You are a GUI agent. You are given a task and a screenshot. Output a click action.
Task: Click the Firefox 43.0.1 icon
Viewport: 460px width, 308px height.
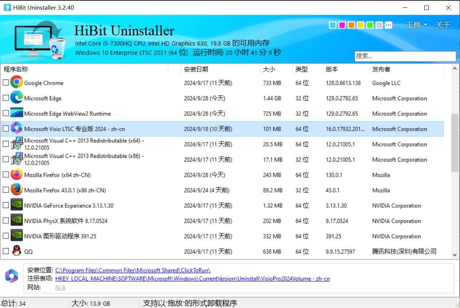(x=17, y=189)
